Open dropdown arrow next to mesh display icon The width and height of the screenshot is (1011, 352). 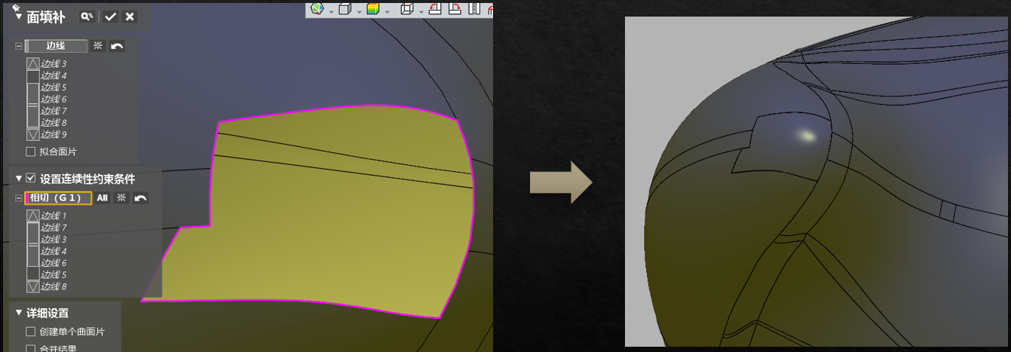(x=330, y=11)
